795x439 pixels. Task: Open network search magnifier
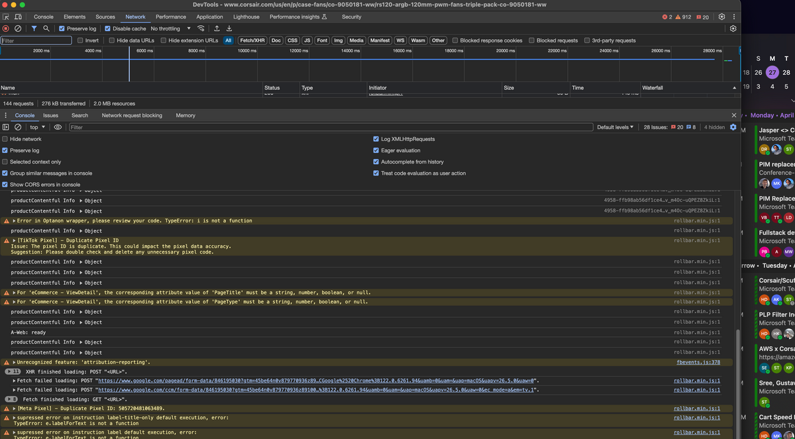point(46,28)
